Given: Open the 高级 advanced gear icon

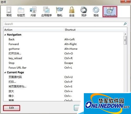Looking at the screenshot, I should point(96,12).
